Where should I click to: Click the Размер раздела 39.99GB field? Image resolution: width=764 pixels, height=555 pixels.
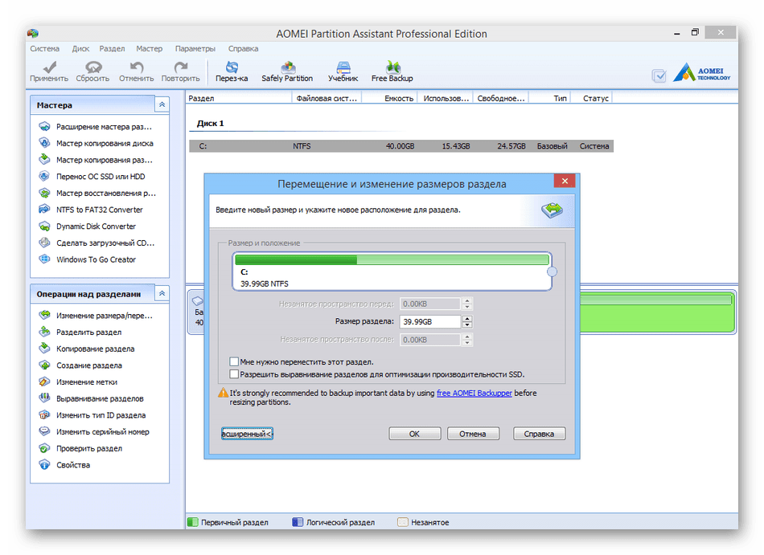429,321
